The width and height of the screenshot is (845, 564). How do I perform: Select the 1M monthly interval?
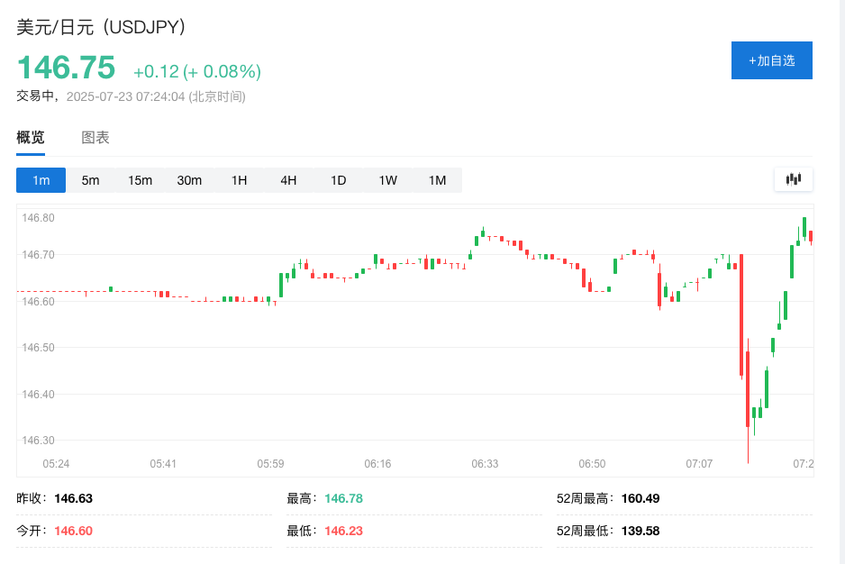(437, 180)
